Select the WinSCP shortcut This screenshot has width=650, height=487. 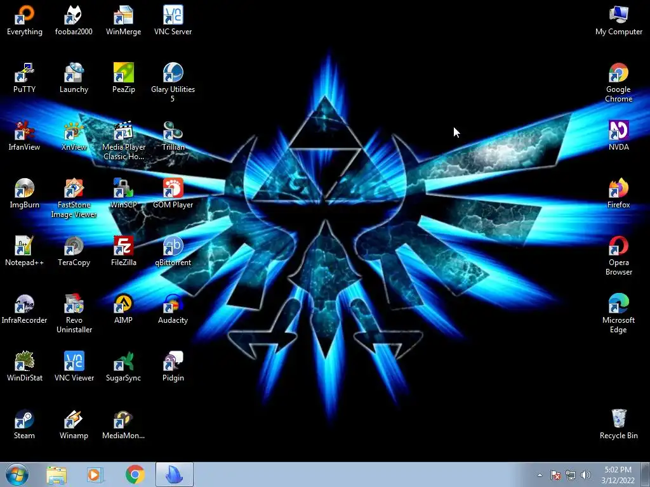pyautogui.click(x=124, y=193)
